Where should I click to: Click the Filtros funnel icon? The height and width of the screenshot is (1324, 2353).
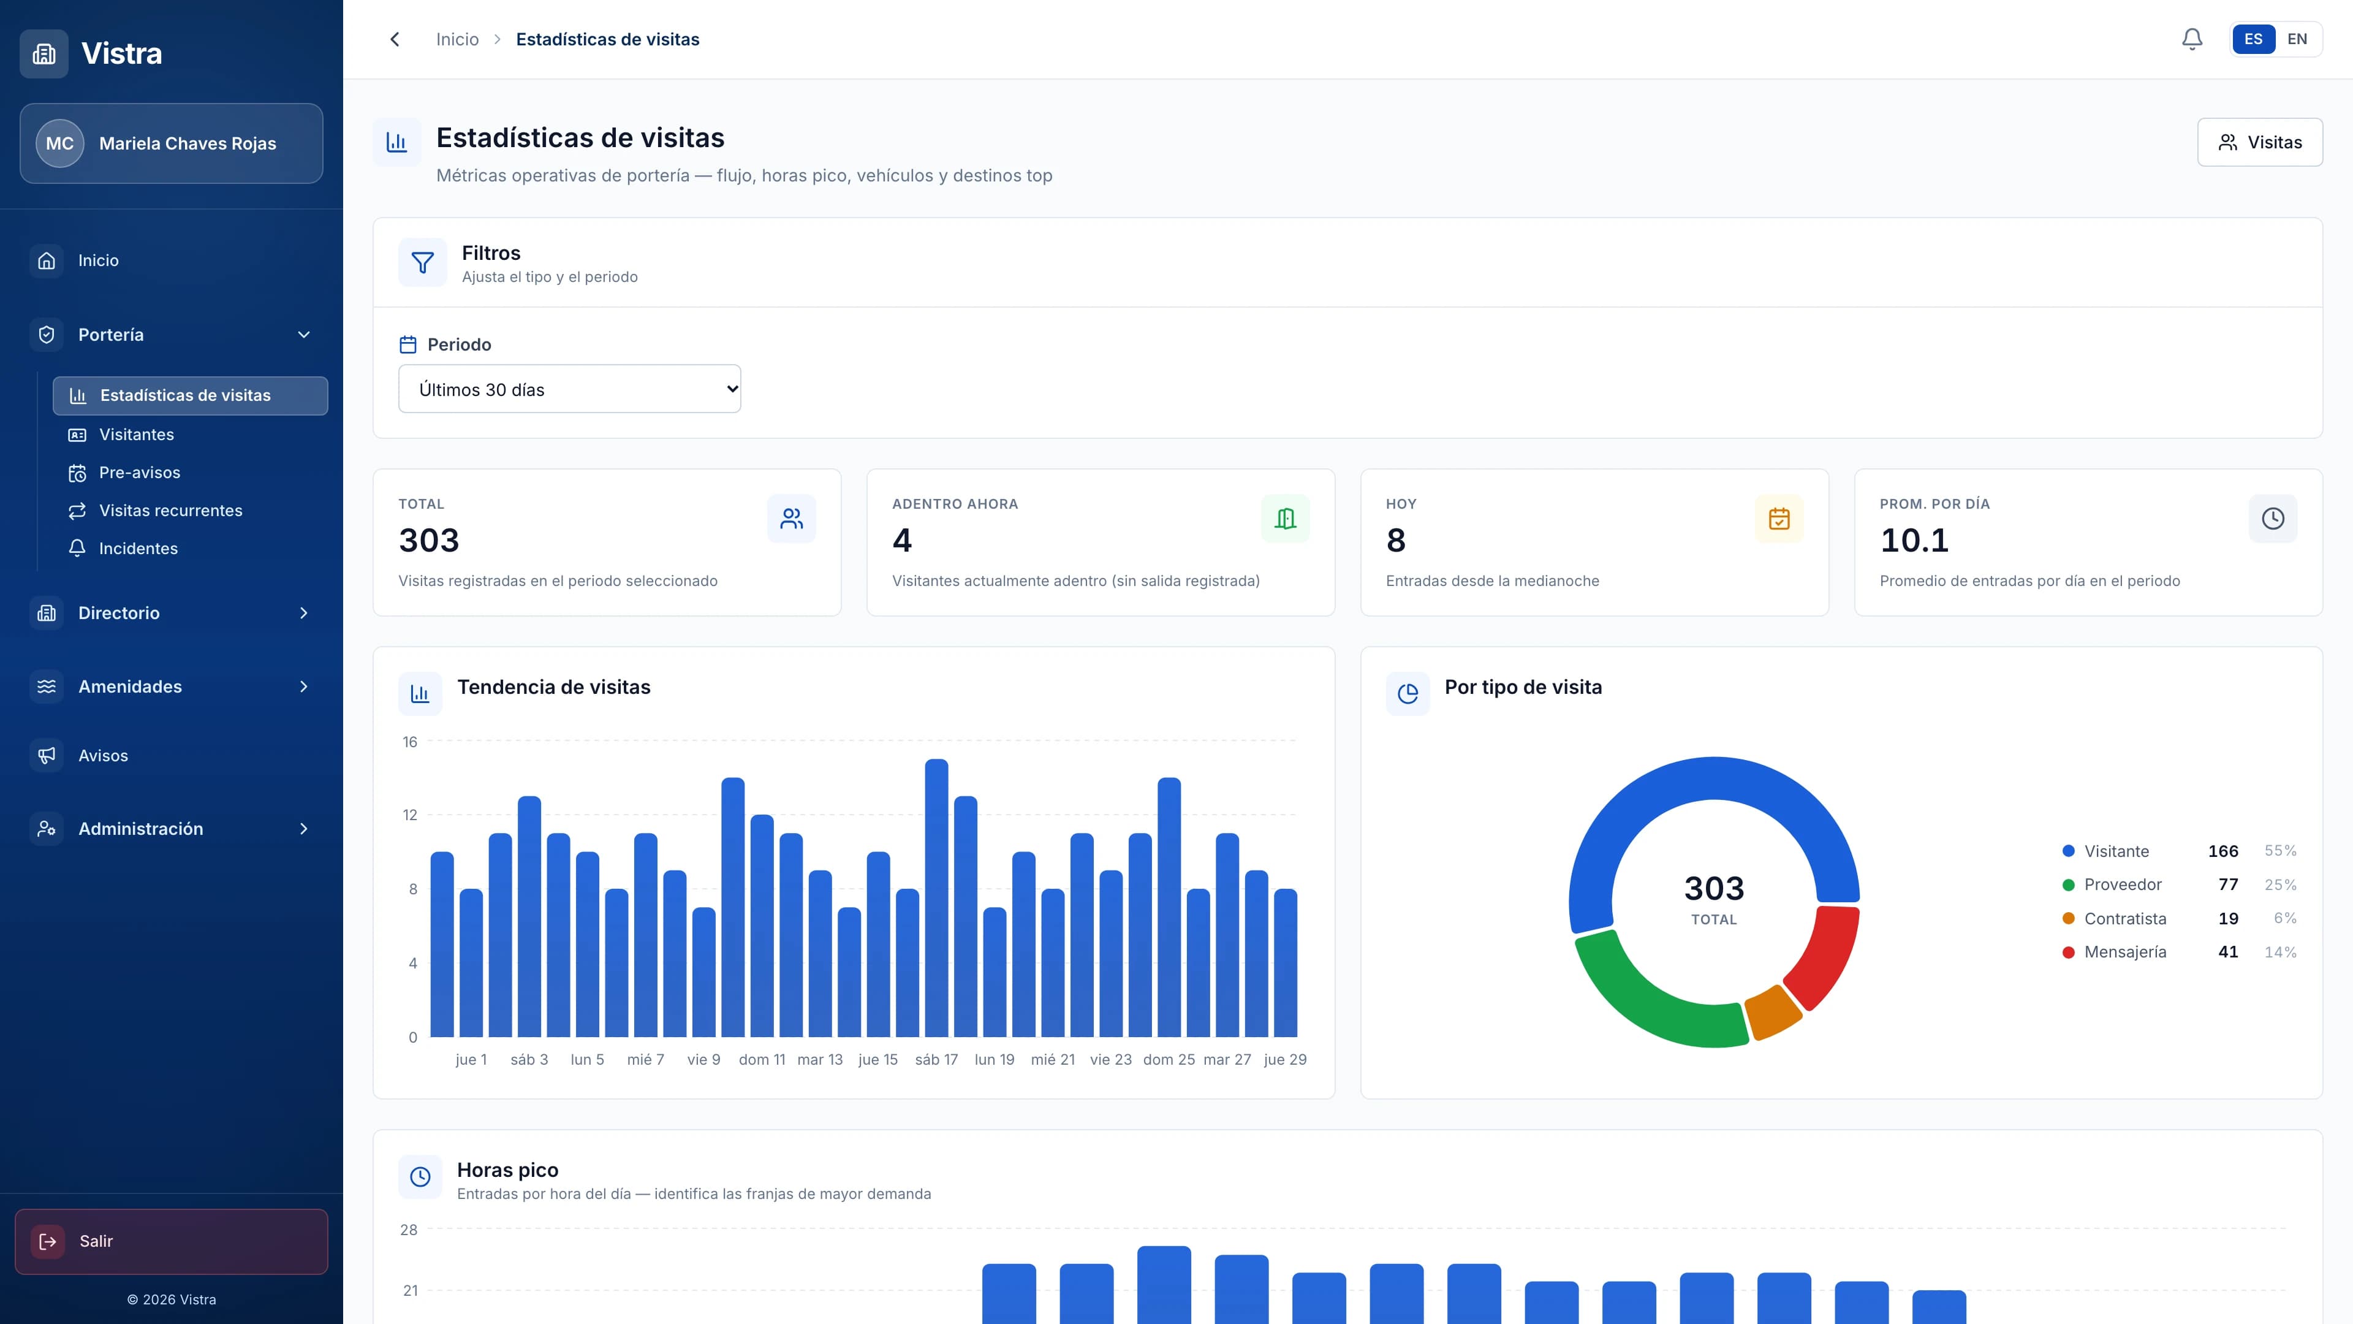[x=422, y=263]
